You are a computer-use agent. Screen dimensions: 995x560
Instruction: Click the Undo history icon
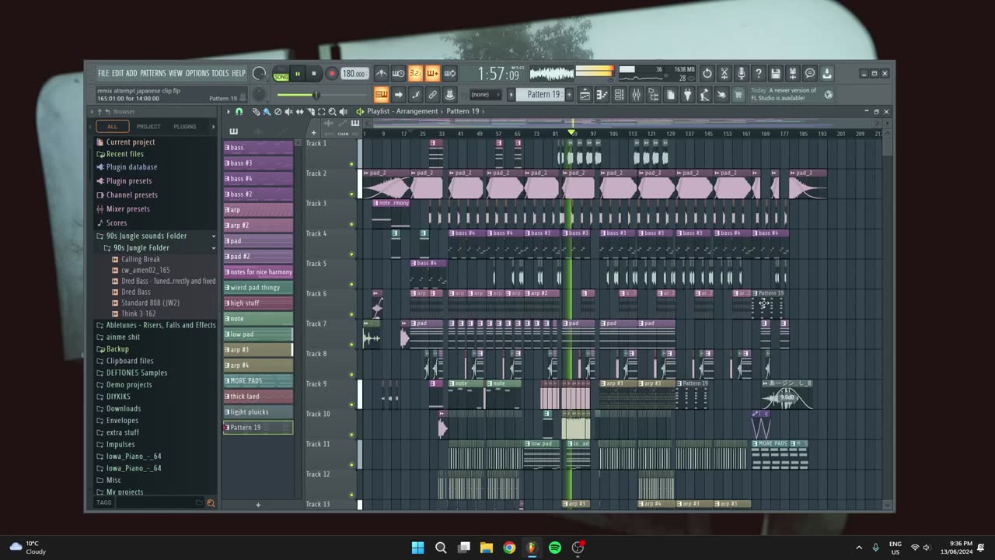tap(707, 74)
